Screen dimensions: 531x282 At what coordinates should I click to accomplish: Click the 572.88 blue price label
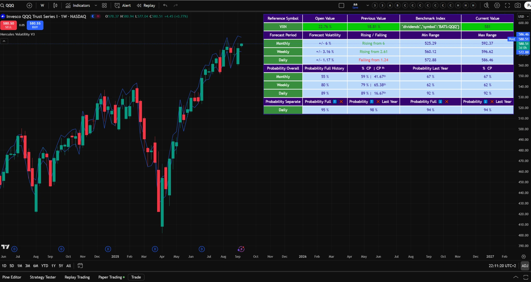(x=523, y=52)
